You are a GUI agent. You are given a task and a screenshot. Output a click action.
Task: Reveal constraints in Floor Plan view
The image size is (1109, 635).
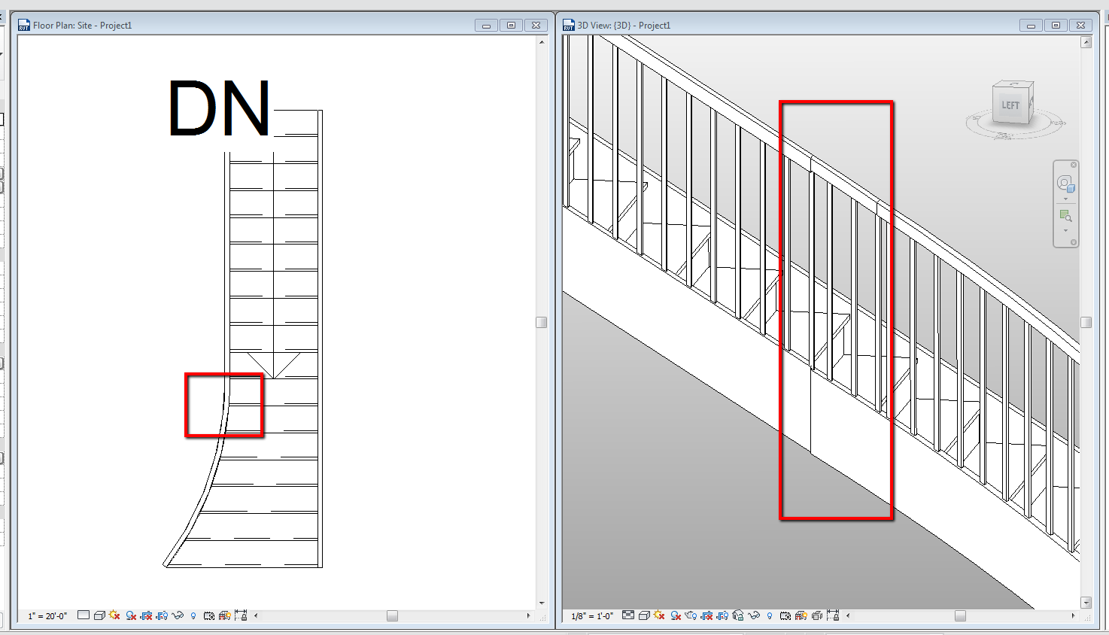(241, 615)
